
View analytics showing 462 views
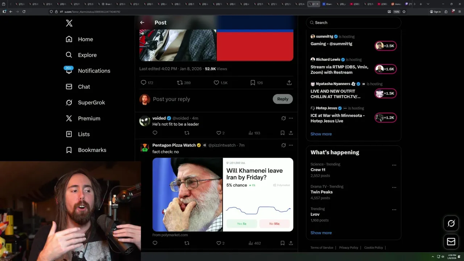coord(254,243)
